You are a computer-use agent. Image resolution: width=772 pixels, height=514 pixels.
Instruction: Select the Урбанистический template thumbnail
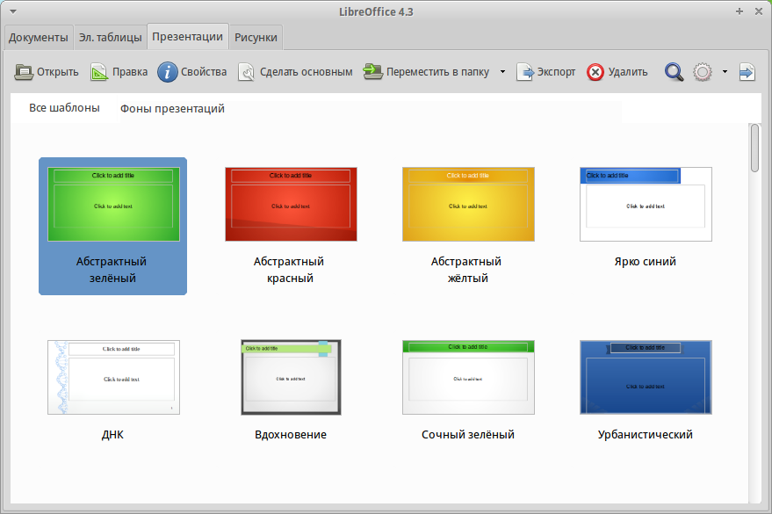(646, 377)
